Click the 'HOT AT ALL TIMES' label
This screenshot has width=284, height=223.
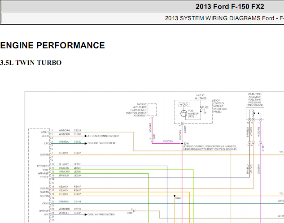tap(201, 97)
